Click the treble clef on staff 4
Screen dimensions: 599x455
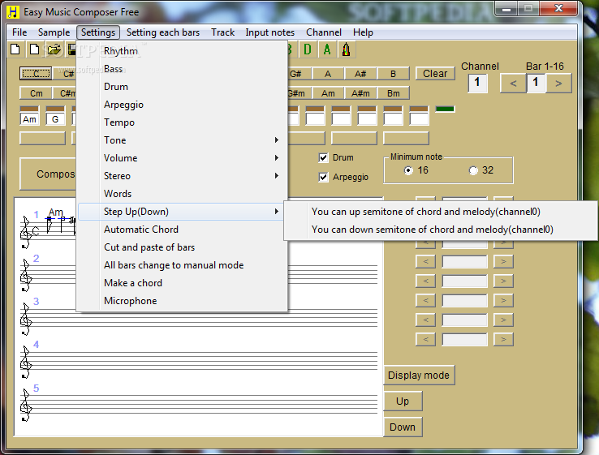click(x=26, y=362)
